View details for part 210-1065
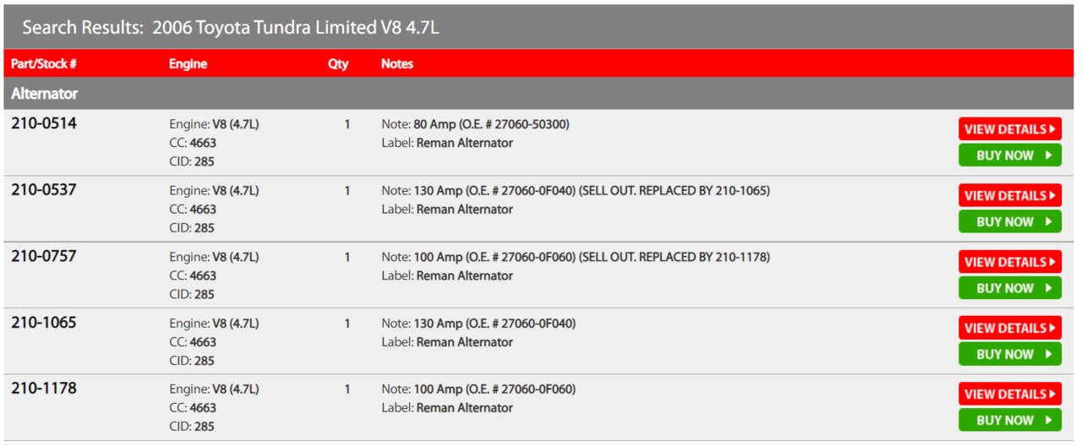This screenshot has height=447, width=1082. [1010, 328]
